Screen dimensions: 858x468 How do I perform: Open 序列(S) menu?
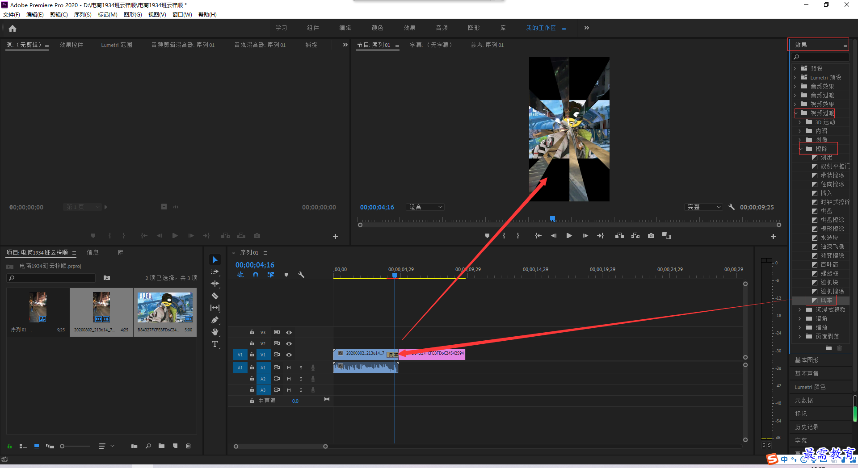click(83, 15)
